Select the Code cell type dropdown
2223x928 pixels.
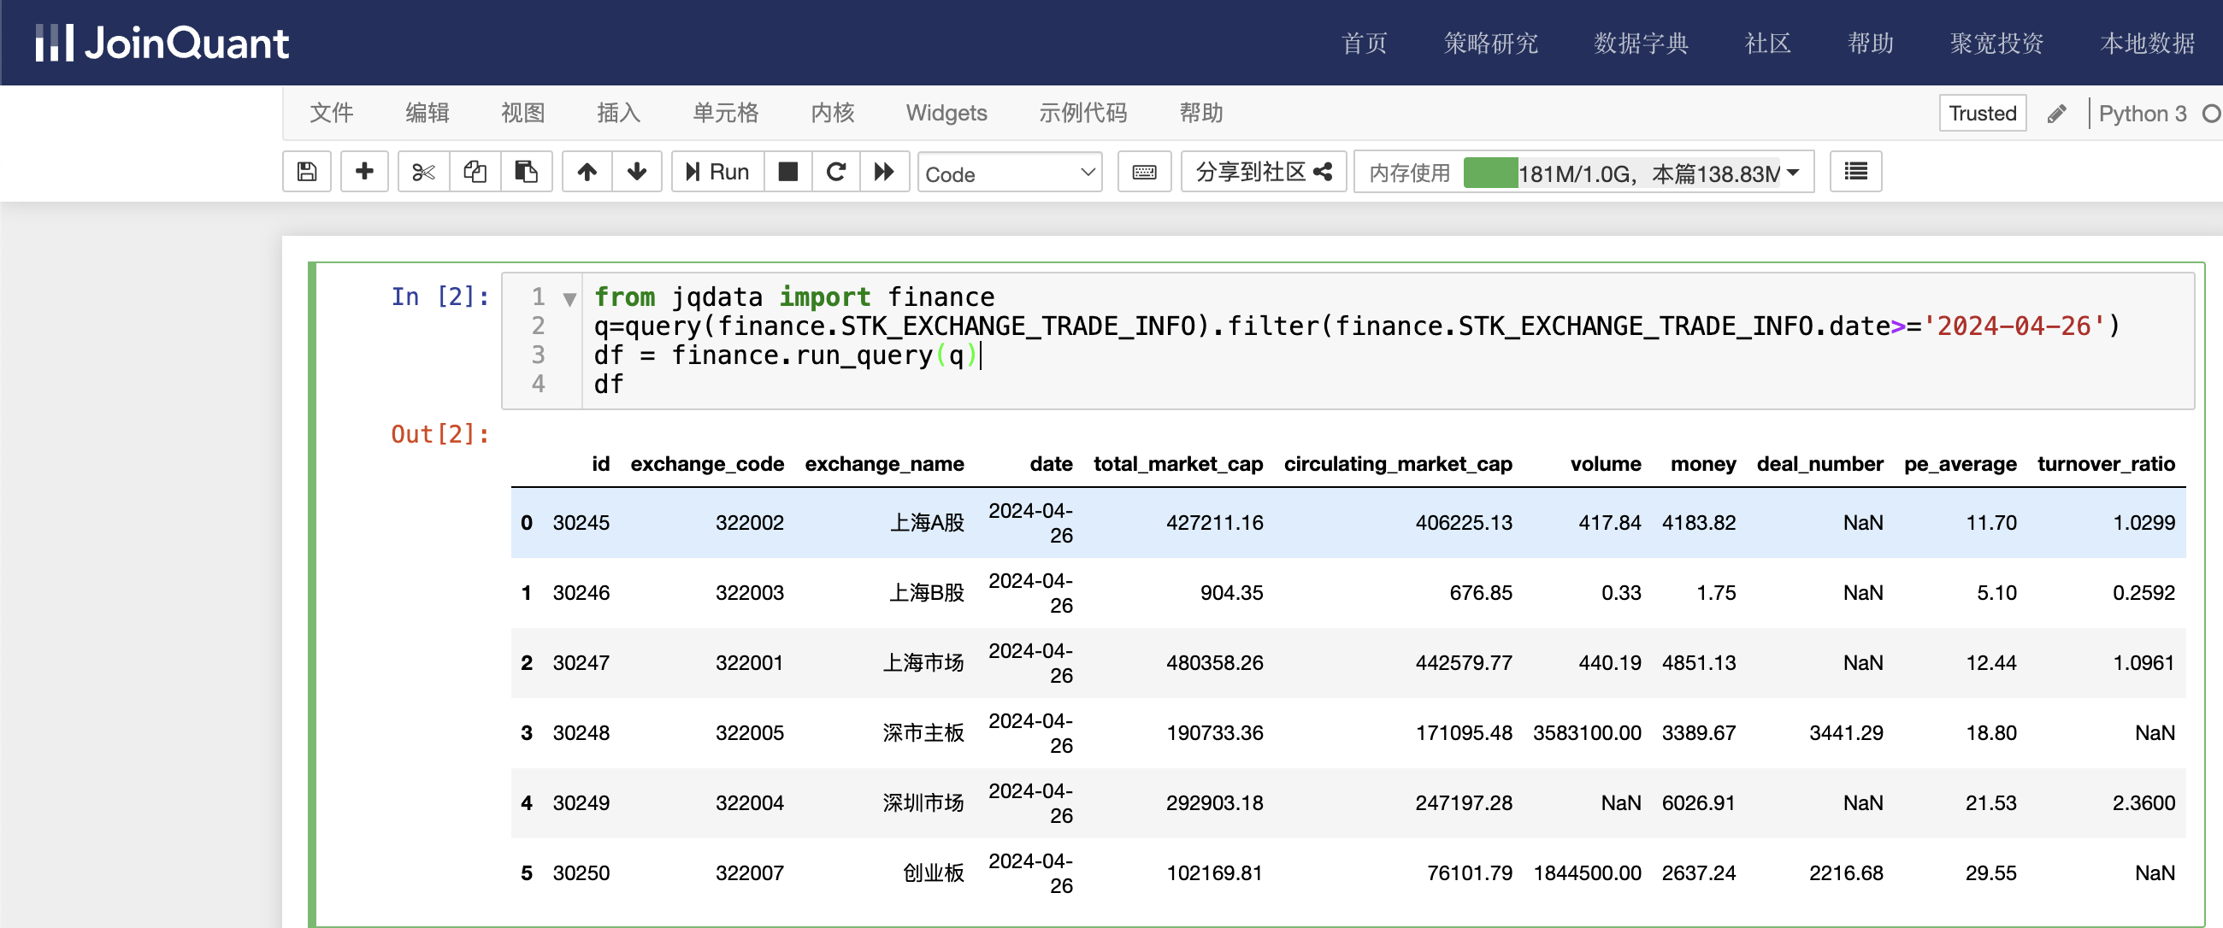[1008, 173]
